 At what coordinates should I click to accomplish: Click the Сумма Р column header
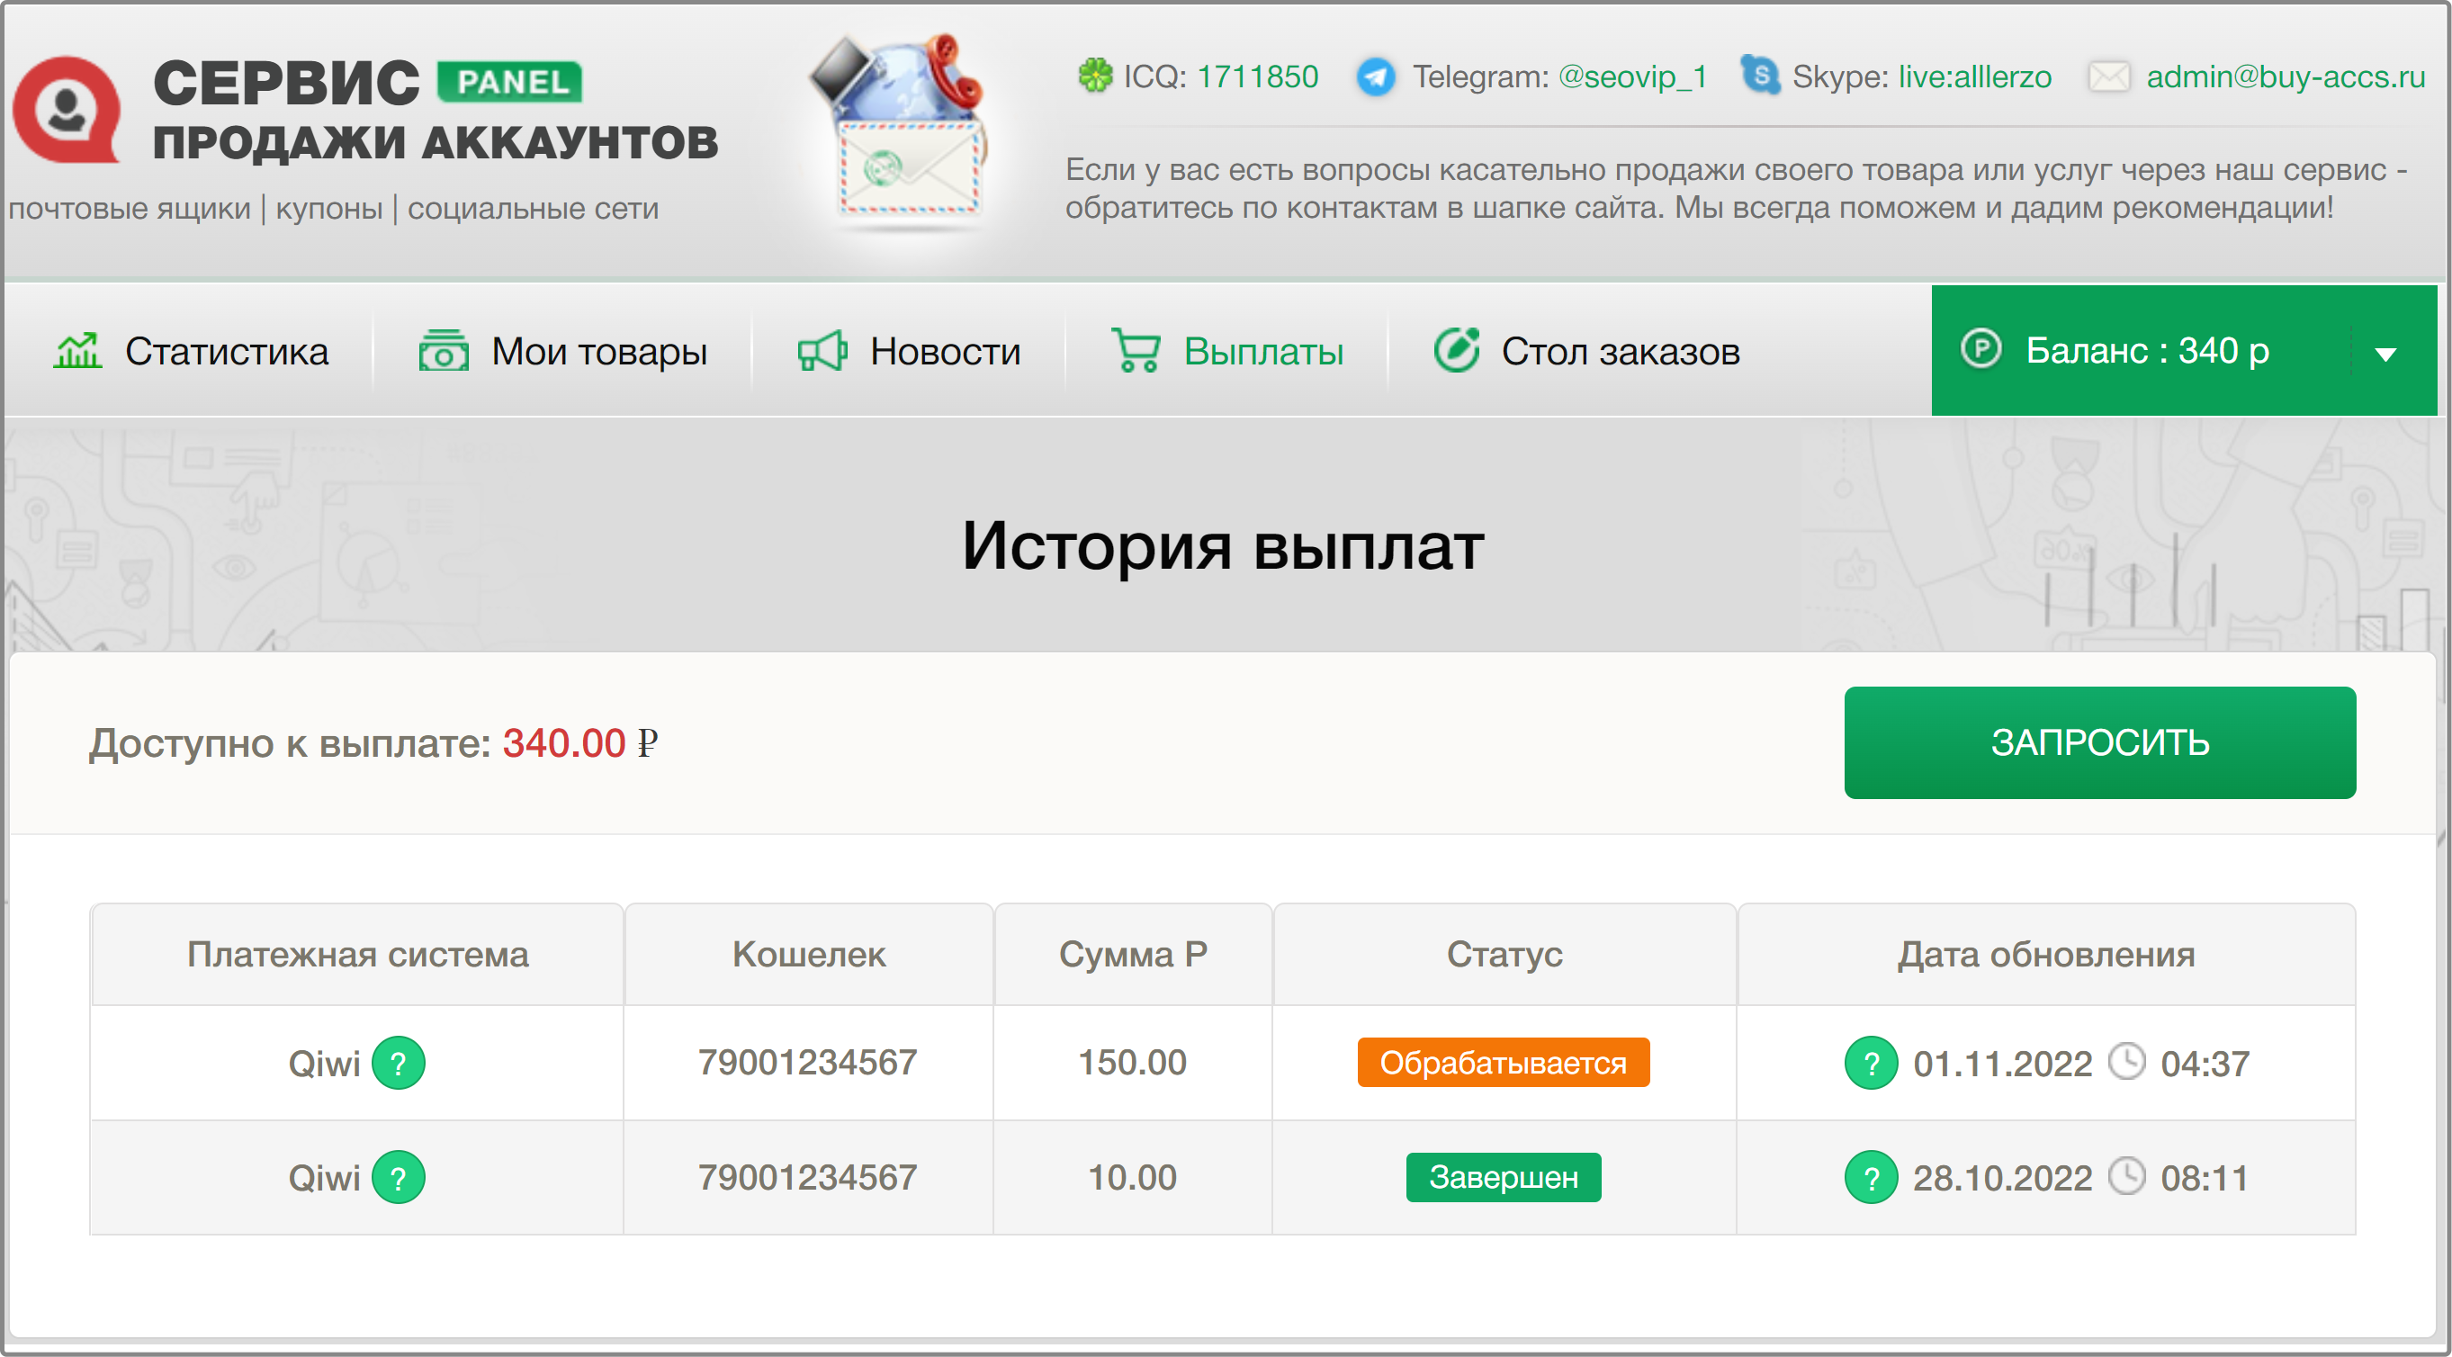click(1133, 955)
